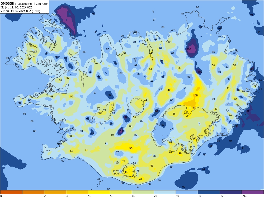Click the valid time line "VT: þri. 11.06.2024 09Z (+9 h)"
Image resolution: width=264 pixels, height=198 pixels.
[20, 11]
